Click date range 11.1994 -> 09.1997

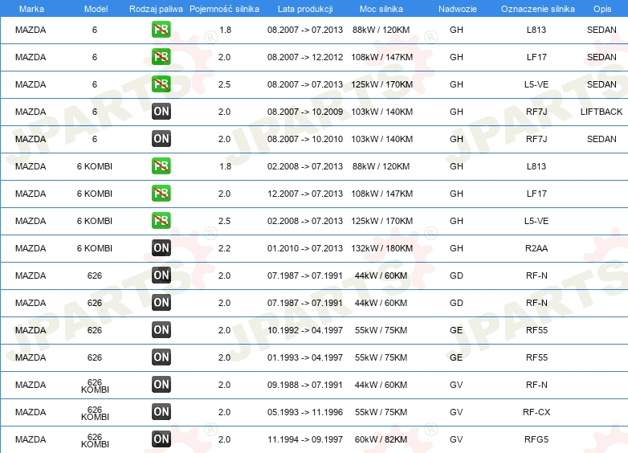point(305,439)
